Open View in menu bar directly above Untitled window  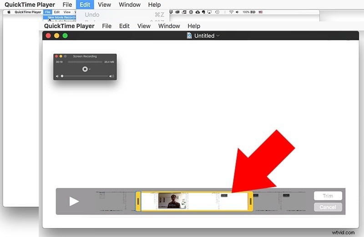click(x=144, y=26)
